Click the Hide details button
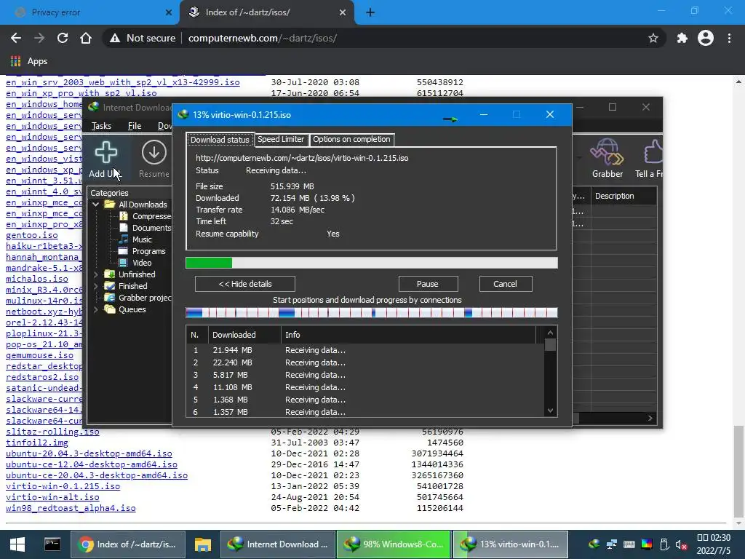This screenshot has height=559, width=745. coord(245,284)
